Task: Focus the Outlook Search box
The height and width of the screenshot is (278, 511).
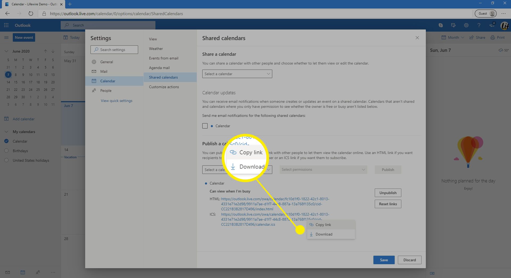Action: point(108,25)
